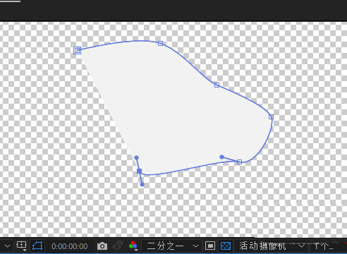Open the RGB channel display menu
This screenshot has width=347, height=254.
pos(133,246)
